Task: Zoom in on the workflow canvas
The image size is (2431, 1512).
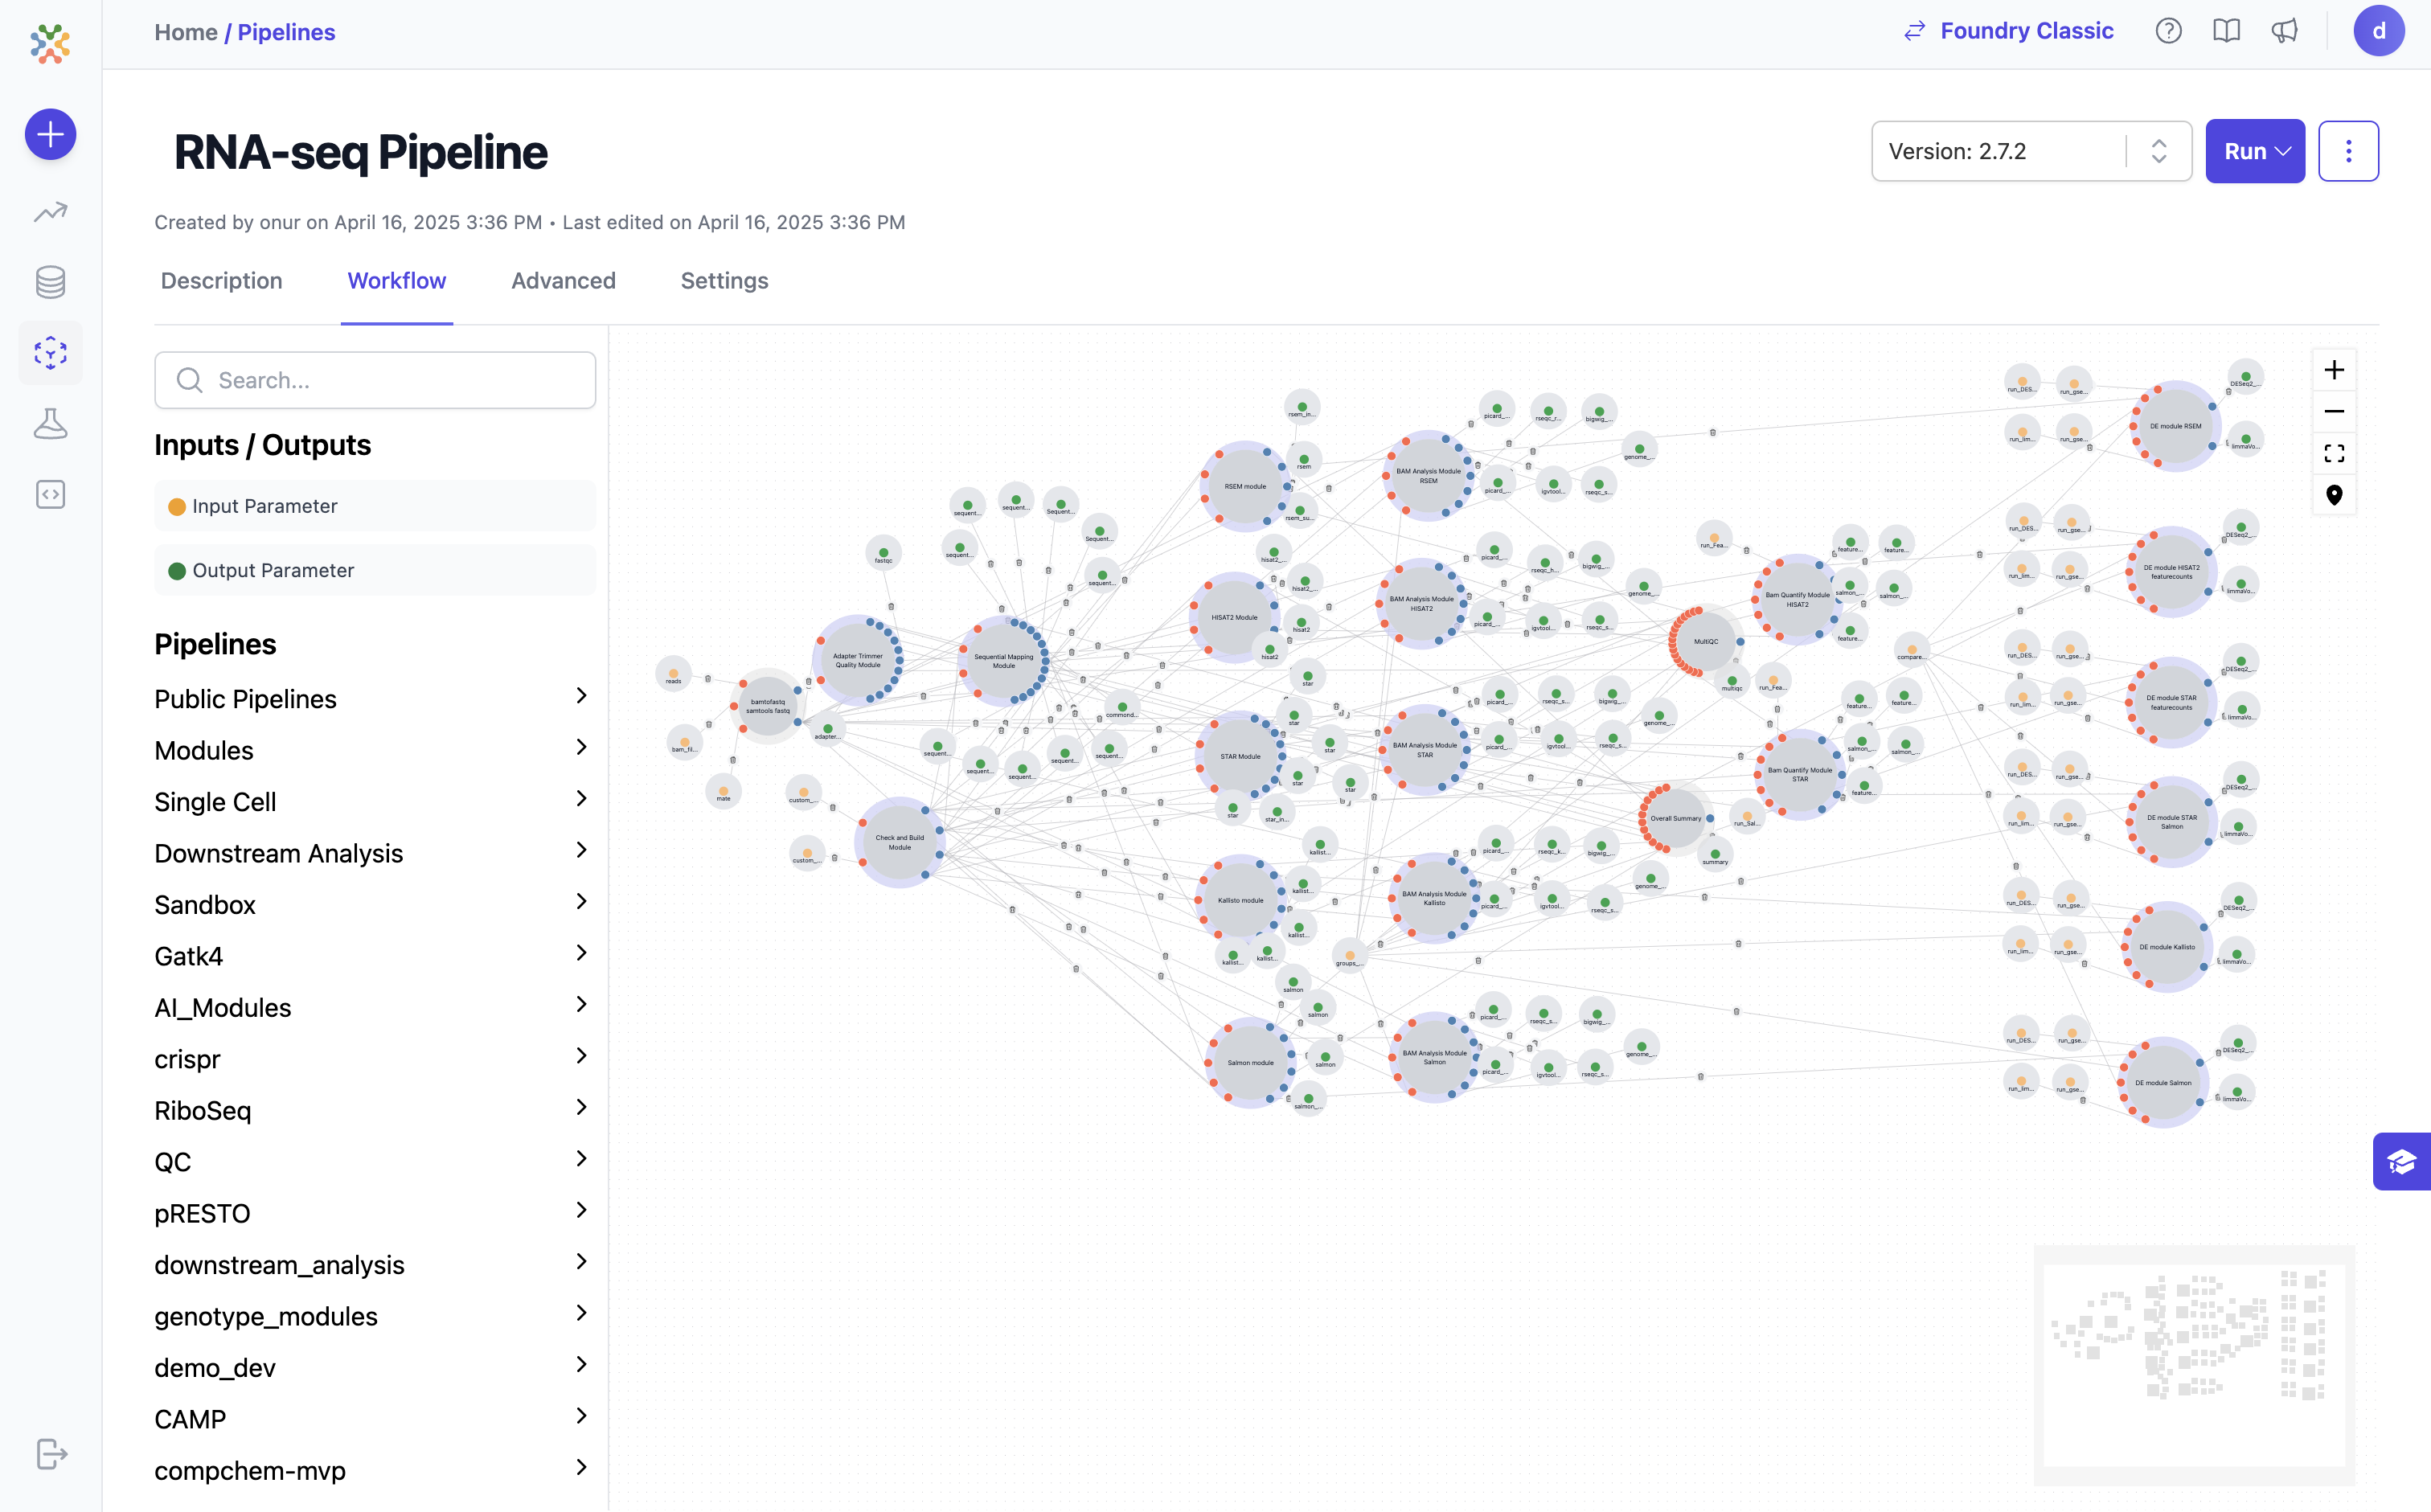Action: pyautogui.click(x=2333, y=370)
